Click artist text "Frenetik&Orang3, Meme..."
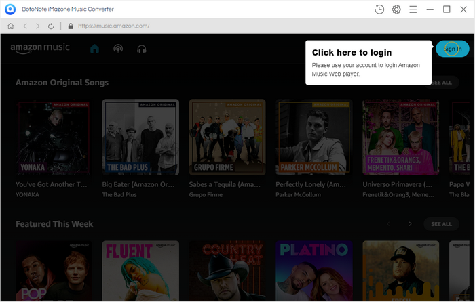The height and width of the screenshot is (302, 475). 398,195
